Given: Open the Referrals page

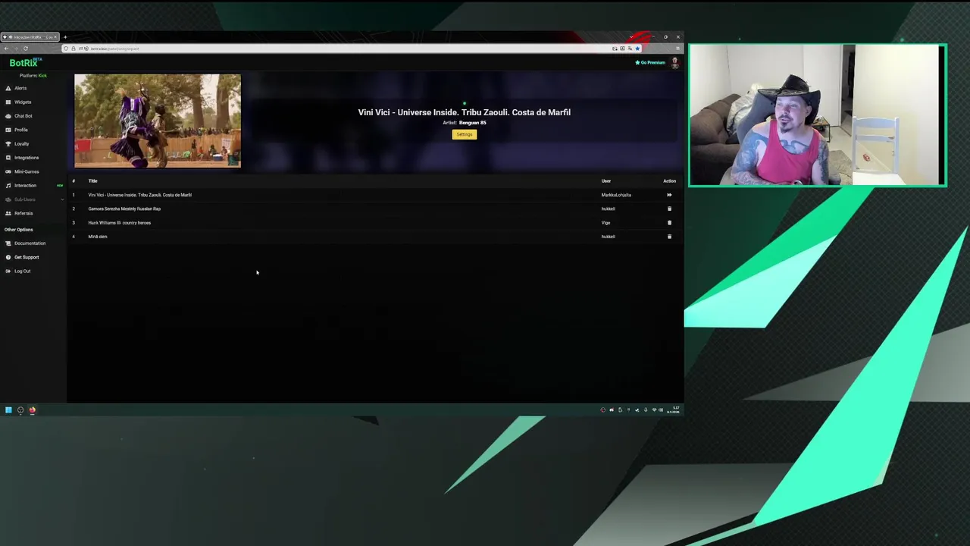Looking at the screenshot, I should coord(23,213).
